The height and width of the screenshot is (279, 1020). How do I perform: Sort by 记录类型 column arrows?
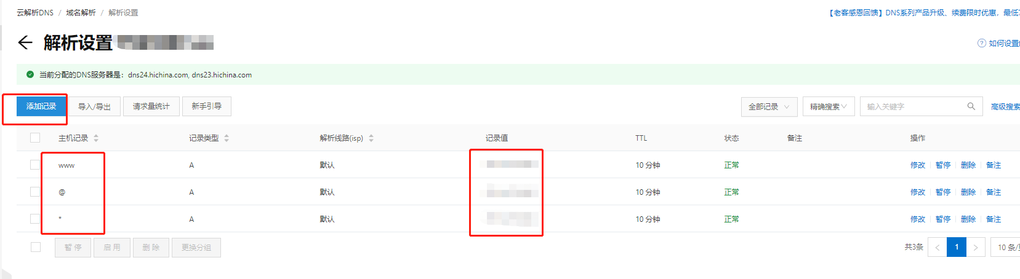tap(227, 138)
